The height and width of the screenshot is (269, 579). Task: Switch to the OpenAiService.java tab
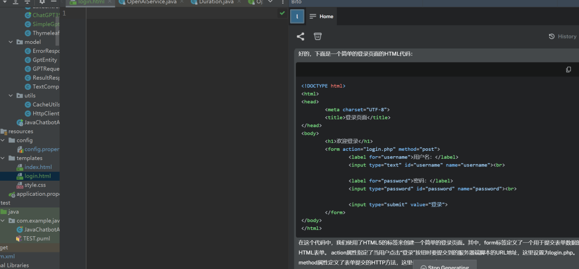point(151,2)
